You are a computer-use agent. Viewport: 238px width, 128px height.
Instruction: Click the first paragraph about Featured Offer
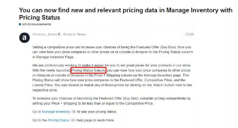coord(113,52)
